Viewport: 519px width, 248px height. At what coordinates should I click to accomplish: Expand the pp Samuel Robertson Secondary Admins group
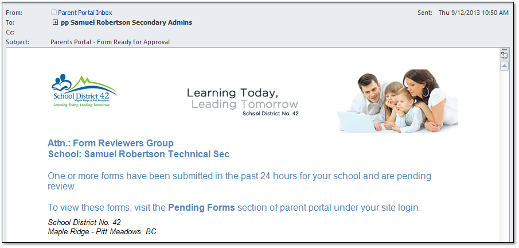[x=55, y=22]
